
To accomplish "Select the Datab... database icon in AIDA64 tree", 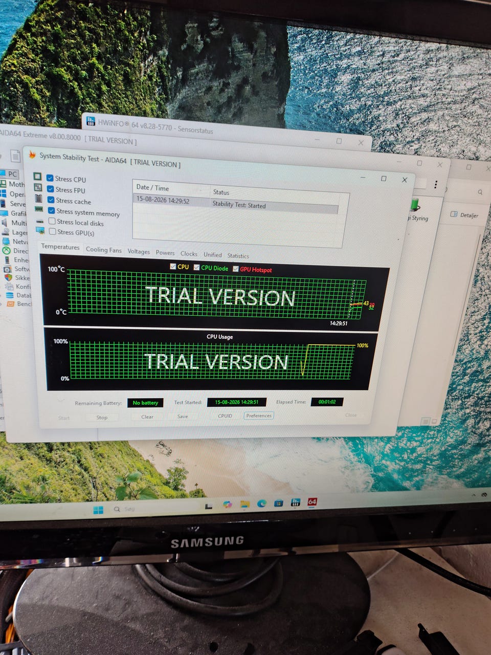I will (9, 295).
